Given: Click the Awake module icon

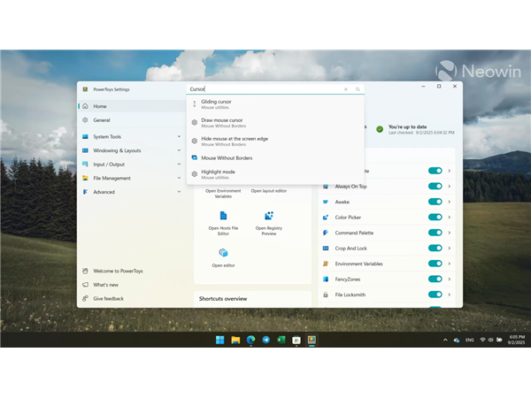Looking at the screenshot, I should pos(326,202).
